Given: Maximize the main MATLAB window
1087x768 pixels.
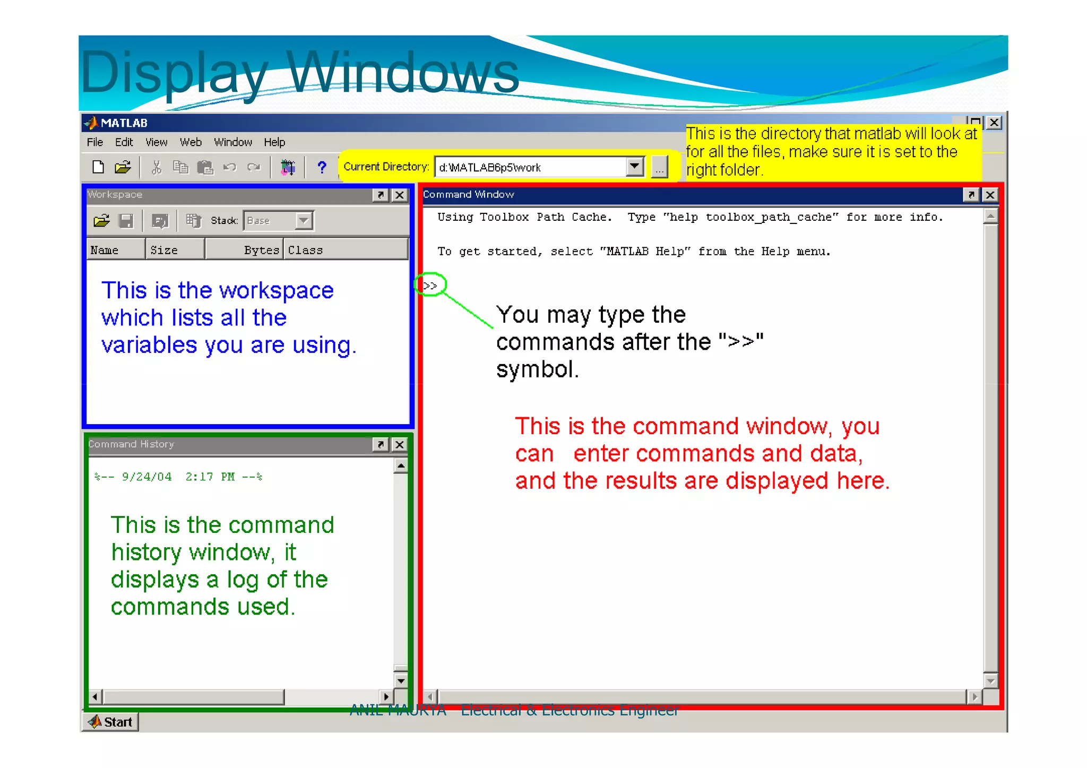Looking at the screenshot, I should [976, 122].
